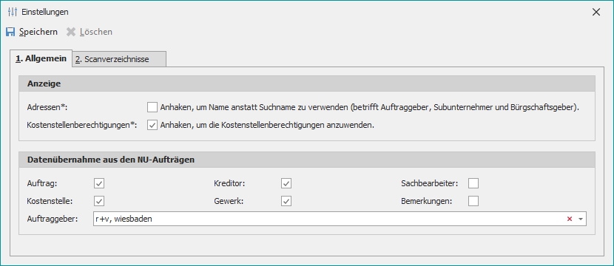The height and width of the screenshot is (266, 614).
Task: Toggle the Gewerk checkbox
Action: tap(286, 201)
